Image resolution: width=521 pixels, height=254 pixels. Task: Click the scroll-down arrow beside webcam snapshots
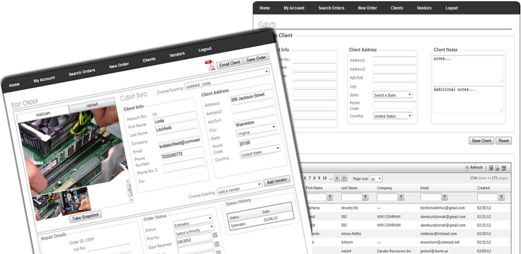click(131, 200)
